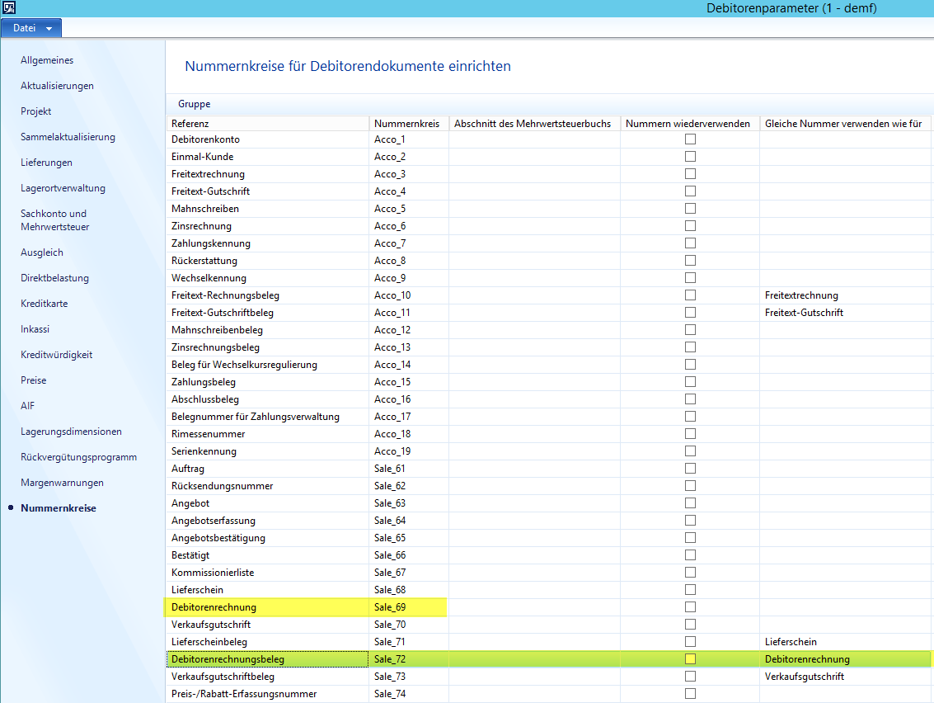Go to the Kreditwürdigkeit section
Viewport: 934px width, 703px height.
point(56,355)
